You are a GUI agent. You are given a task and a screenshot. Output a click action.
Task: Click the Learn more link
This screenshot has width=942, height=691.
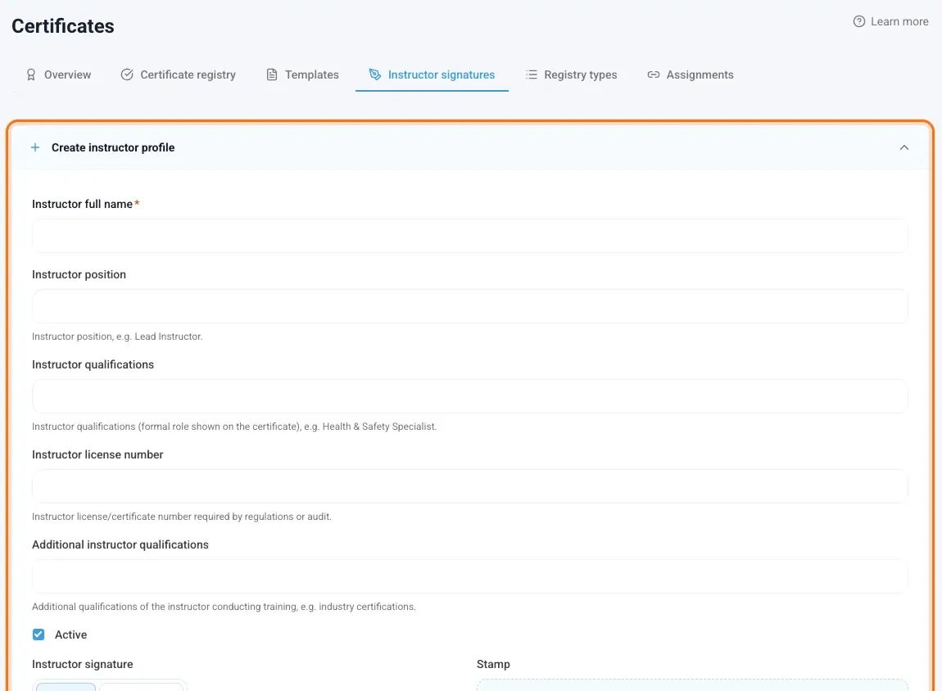point(890,21)
